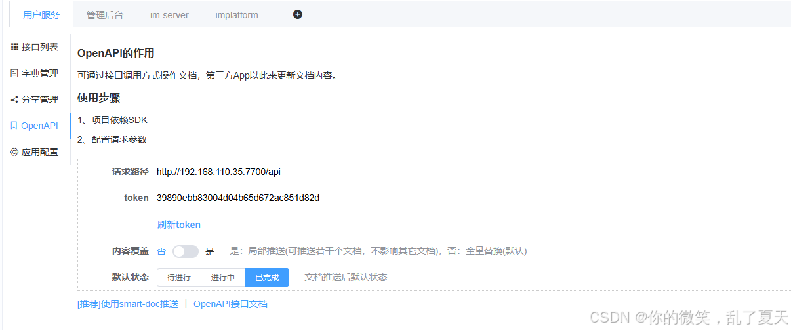Click the 是 label next to the switch
The image size is (791, 330).
click(210, 251)
